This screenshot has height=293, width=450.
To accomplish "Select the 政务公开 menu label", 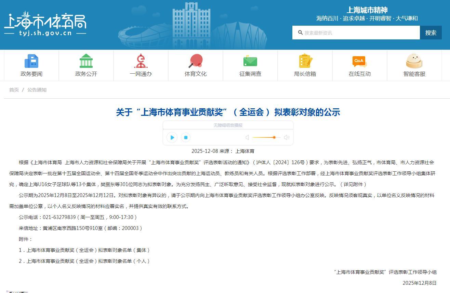I will (86, 74).
